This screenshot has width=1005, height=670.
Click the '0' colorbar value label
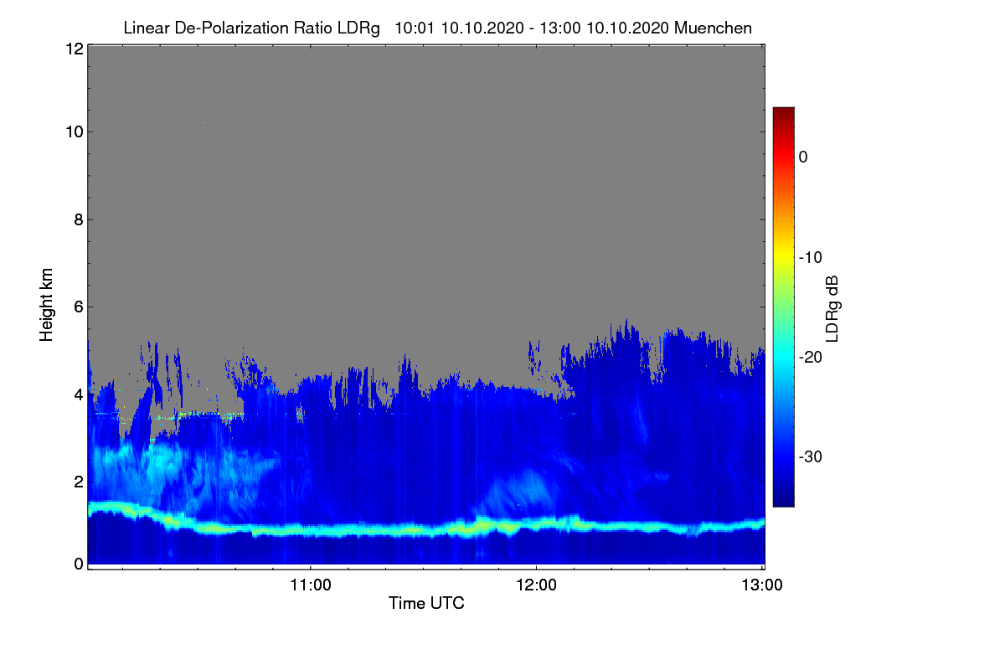click(x=803, y=157)
